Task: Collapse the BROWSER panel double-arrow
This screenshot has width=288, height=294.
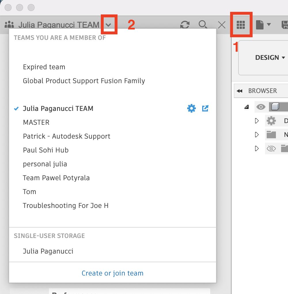Action: tap(239, 91)
